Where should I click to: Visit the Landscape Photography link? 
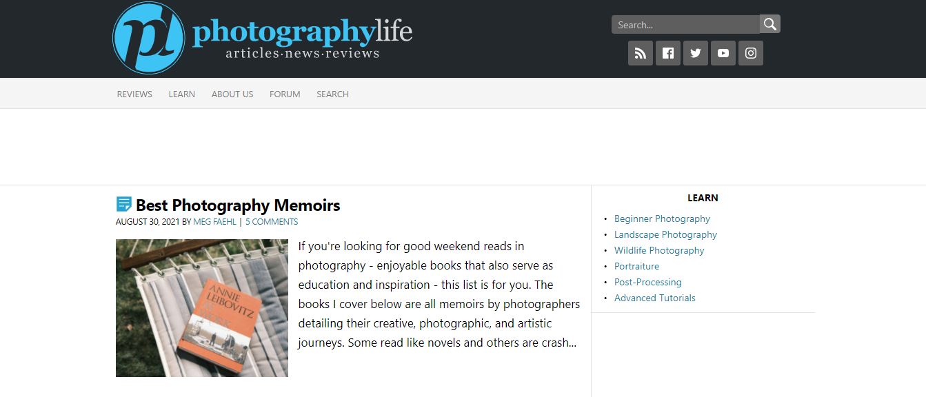(665, 234)
